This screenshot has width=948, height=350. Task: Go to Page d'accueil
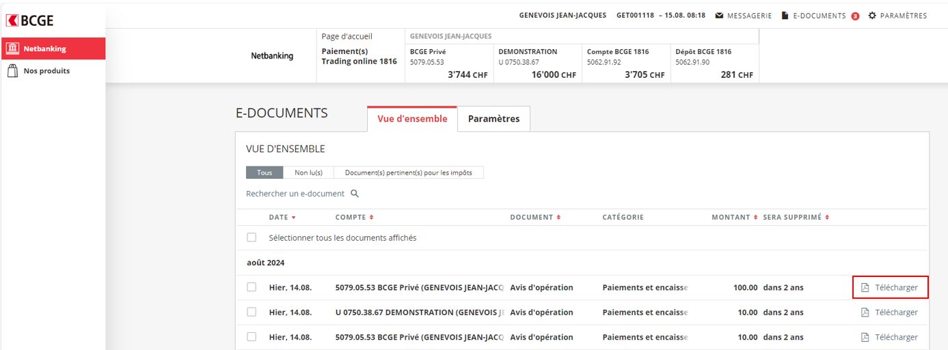[347, 36]
